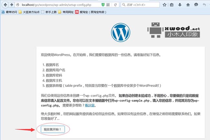This screenshot has width=210, height=140.
Task: Click the undo arrow toolbar icon
Action: point(204,5)
